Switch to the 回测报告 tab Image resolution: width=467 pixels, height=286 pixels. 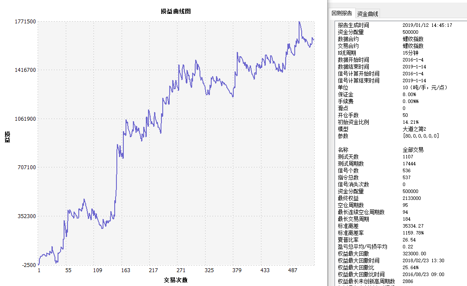pyautogui.click(x=341, y=13)
